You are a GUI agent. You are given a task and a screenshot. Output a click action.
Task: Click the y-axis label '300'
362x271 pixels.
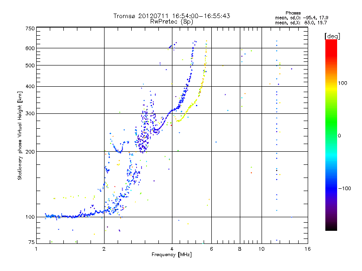pos(30,113)
